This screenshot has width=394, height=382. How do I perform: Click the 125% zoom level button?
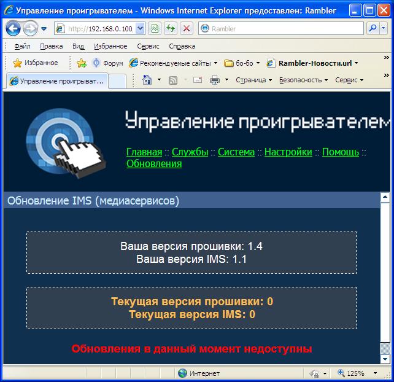(x=351, y=373)
